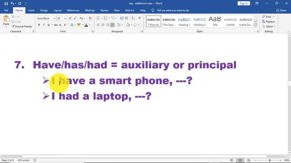Open the Numbering dropdown
The width and height of the screenshot is (291, 163).
click(x=109, y=18)
